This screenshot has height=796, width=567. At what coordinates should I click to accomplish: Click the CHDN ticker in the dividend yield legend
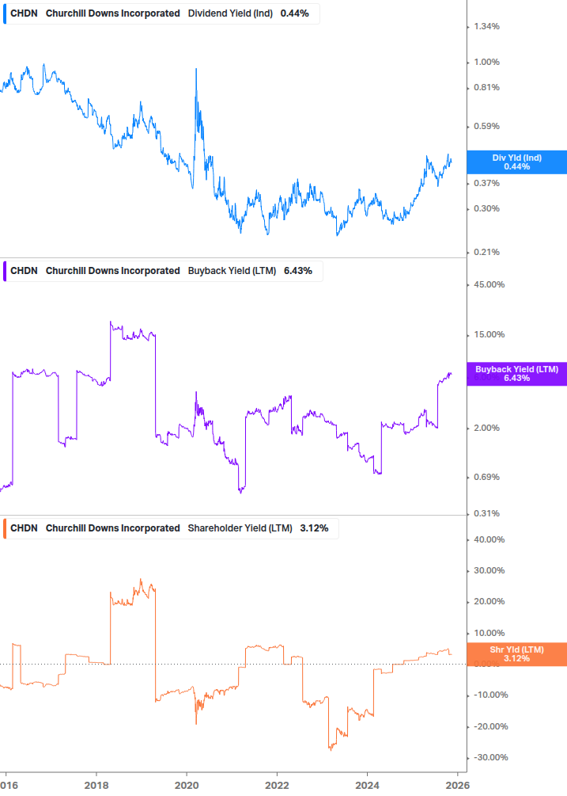(24, 13)
